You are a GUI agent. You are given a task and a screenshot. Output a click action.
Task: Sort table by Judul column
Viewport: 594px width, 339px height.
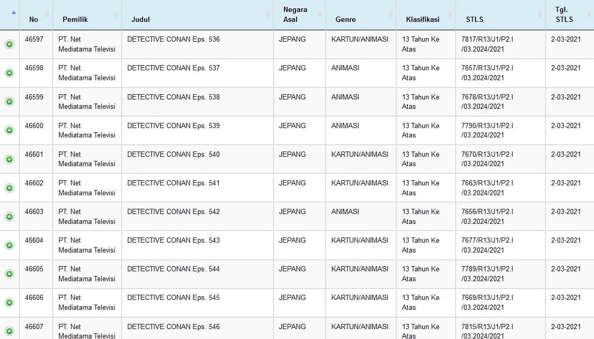(140, 19)
